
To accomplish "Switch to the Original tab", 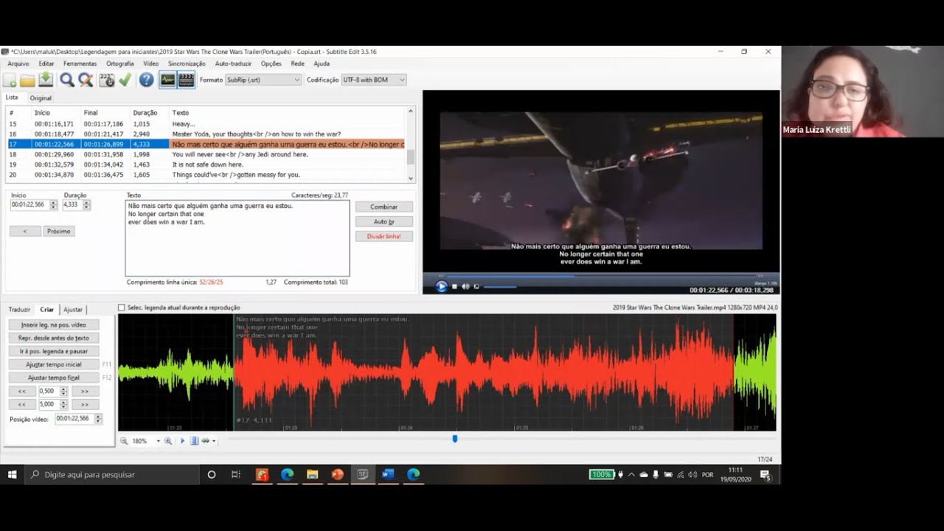I will click(x=41, y=98).
